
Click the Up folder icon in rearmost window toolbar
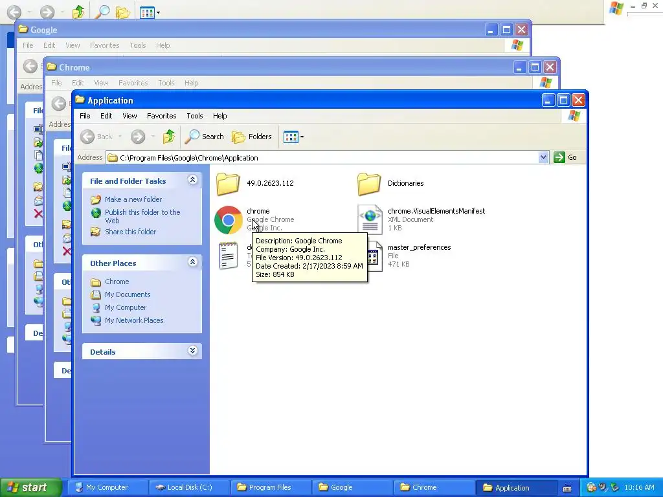point(78,12)
